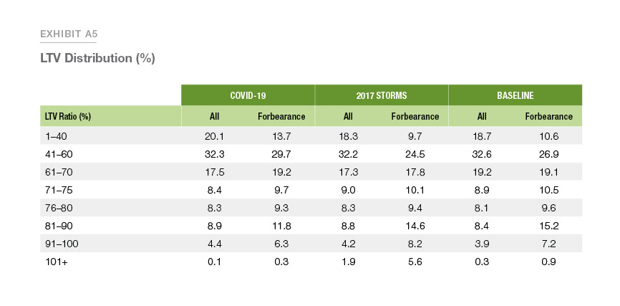Select the LTV Ratio (%) header label
The height and width of the screenshot is (306, 620).
coord(66,117)
